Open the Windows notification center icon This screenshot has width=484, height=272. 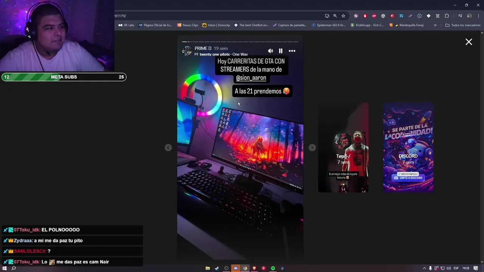476,268
